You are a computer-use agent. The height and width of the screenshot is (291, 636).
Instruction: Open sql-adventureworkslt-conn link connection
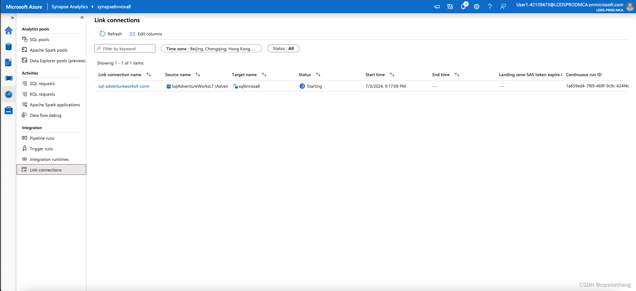coord(124,86)
